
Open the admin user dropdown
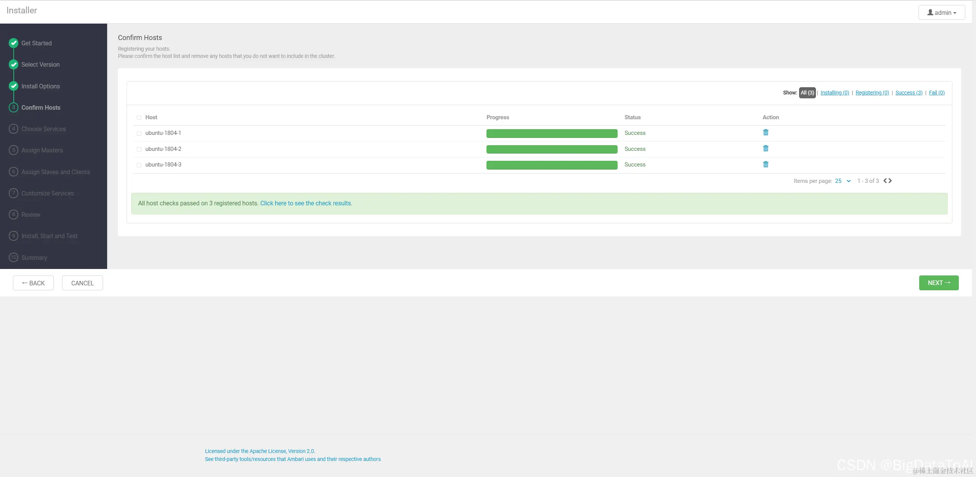pos(942,13)
